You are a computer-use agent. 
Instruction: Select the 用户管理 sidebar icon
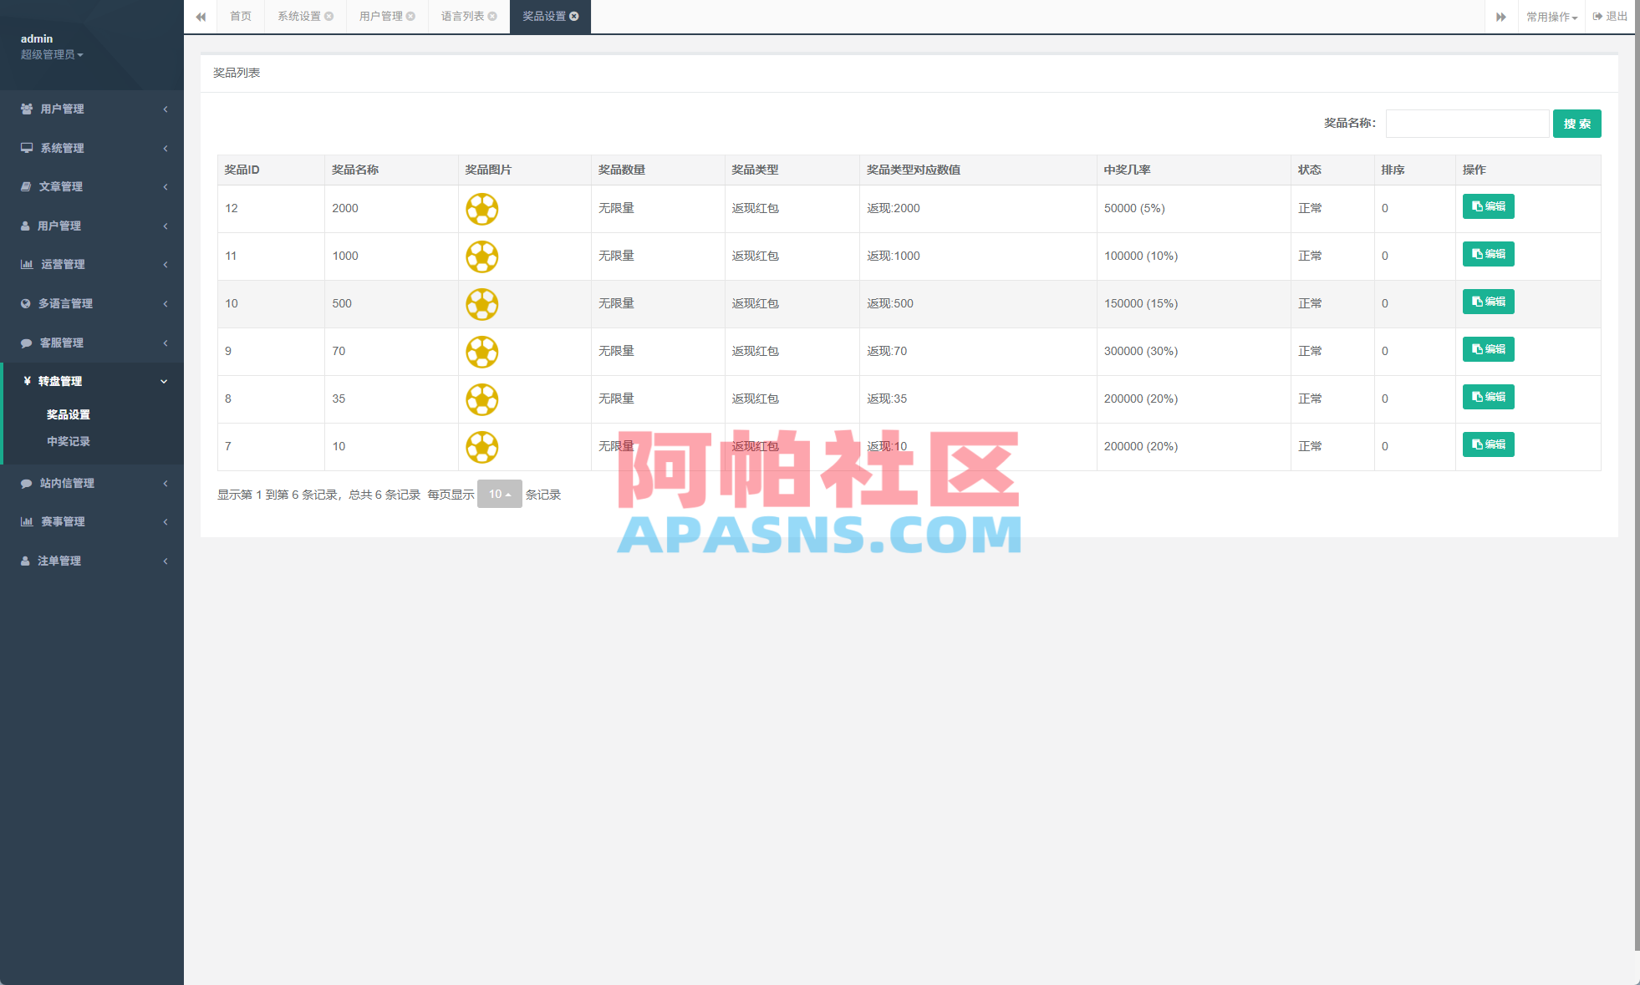click(25, 109)
